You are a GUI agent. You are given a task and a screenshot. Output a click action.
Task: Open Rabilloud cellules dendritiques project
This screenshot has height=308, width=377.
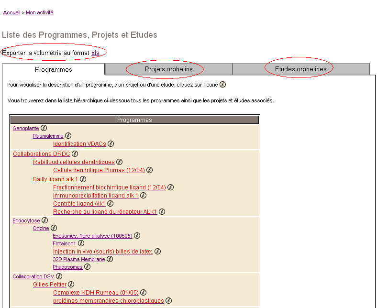pos(74,162)
